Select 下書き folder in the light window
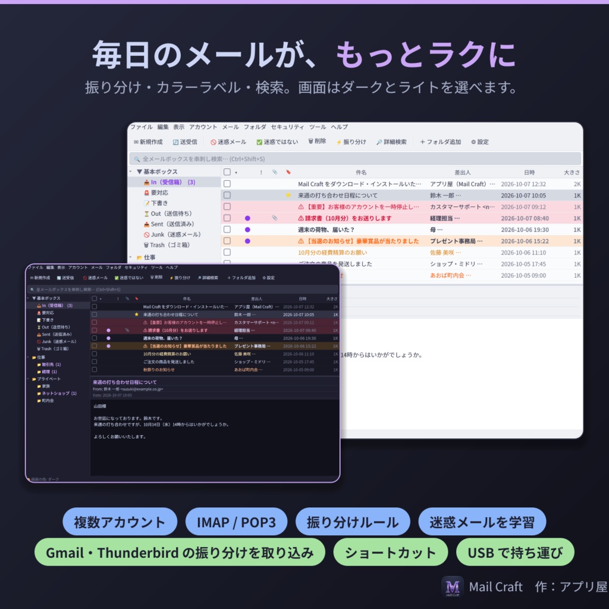This screenshot has height=609, width=609. tap(156, 203)
